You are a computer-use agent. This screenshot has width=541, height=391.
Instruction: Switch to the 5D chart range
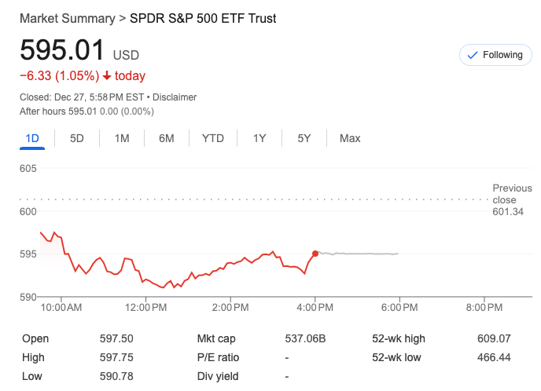point(77,138)
